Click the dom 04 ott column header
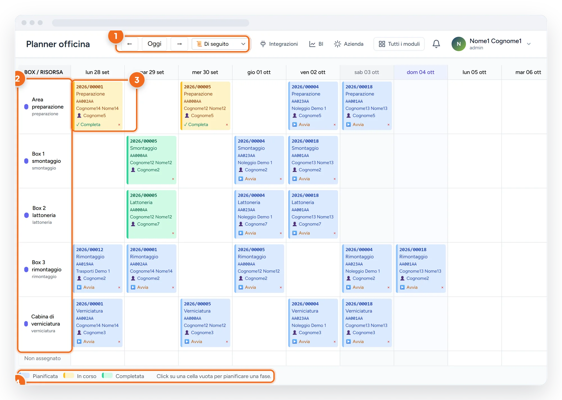 pyautogui.click(x=420, y=72)
